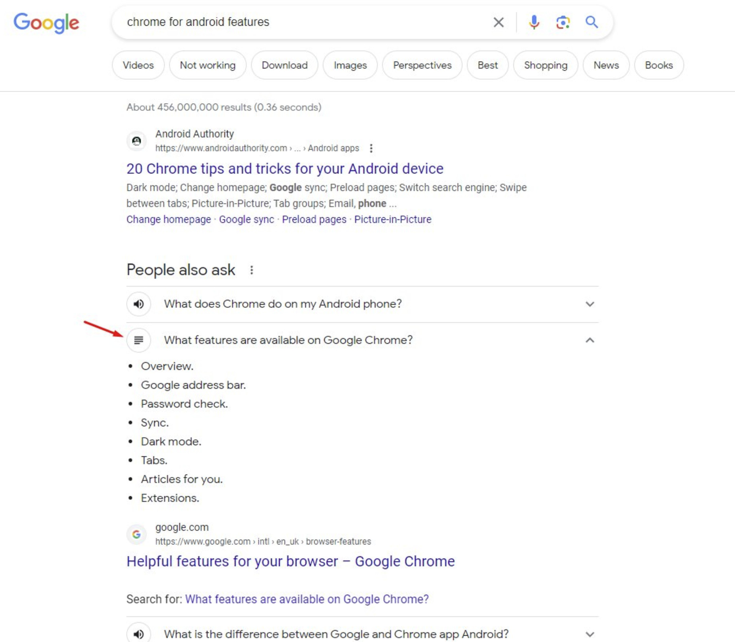The width and height of the screenshot is (735, 642).
Task: Click the Android Authority favicon
Action: coord(136,141)
